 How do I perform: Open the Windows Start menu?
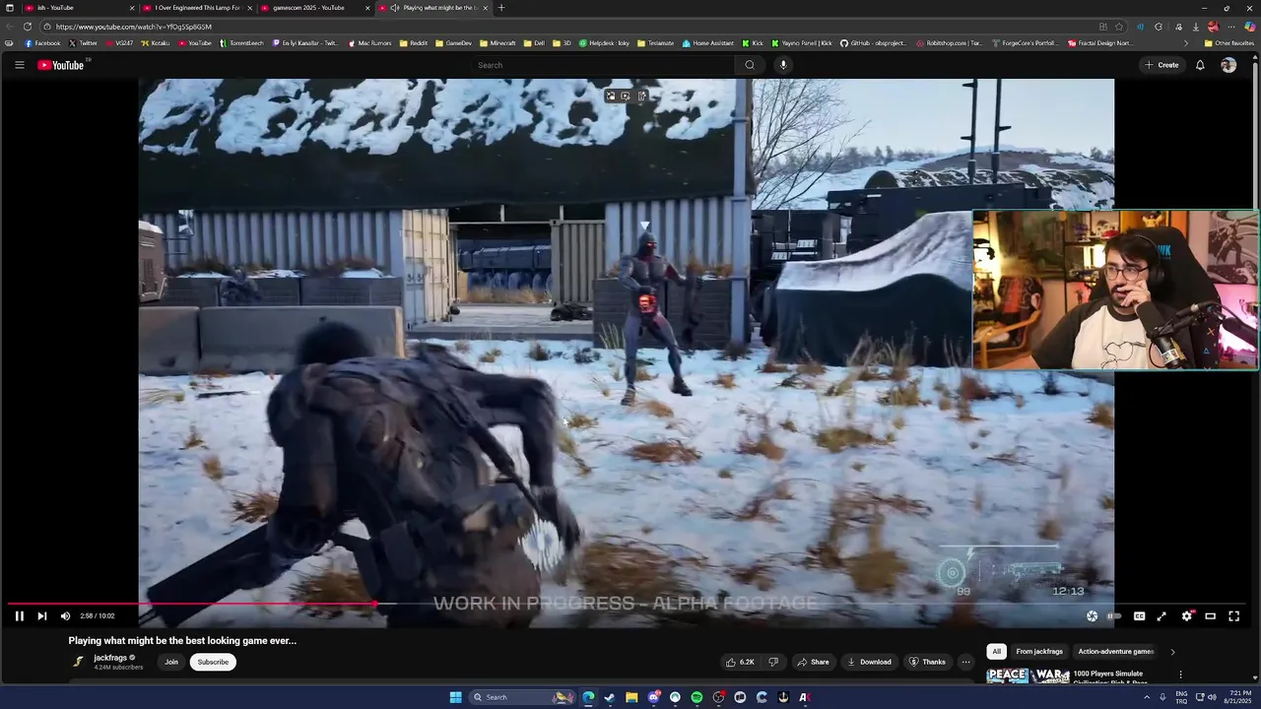click(455, 697)
